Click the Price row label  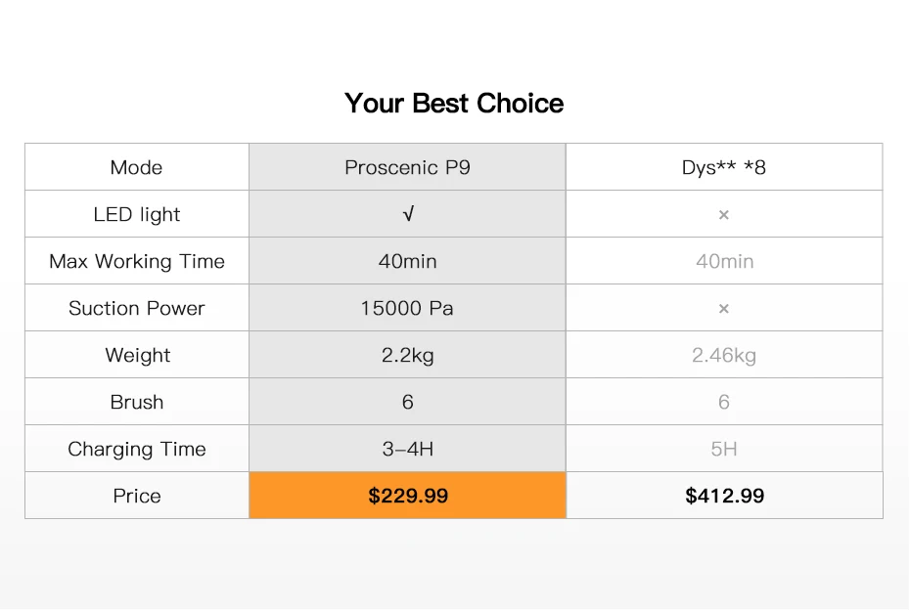136,496
